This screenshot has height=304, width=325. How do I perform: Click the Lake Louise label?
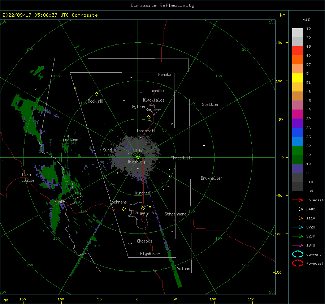pyautogui.click(x=28, y=177)
